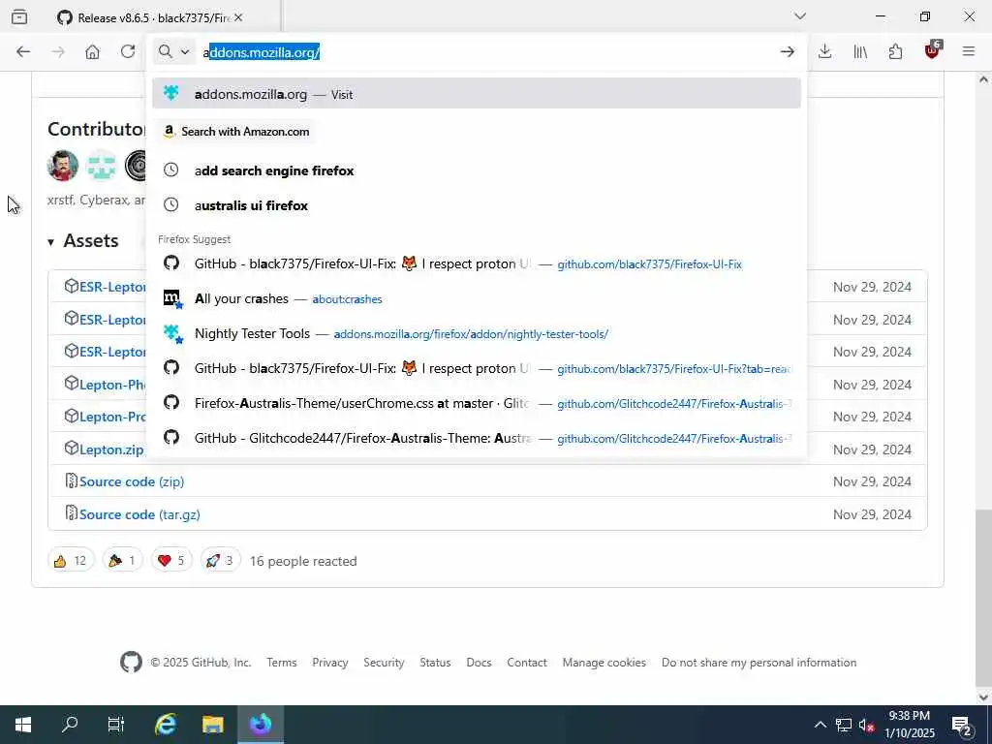The width and height of the screenshot is (992, 744).
Task: Click Source code (tar.gz) file icon
Action: [x=71, y=513]
